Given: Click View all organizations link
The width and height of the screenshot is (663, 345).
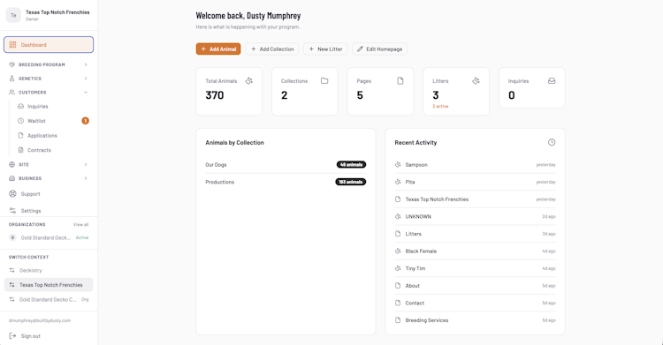Looking at the screenshot, I should (80, 225).
